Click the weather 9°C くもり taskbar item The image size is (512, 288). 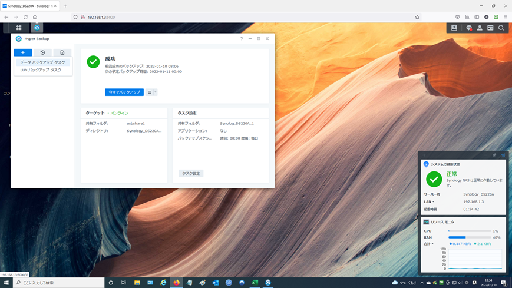coord(404,283)
